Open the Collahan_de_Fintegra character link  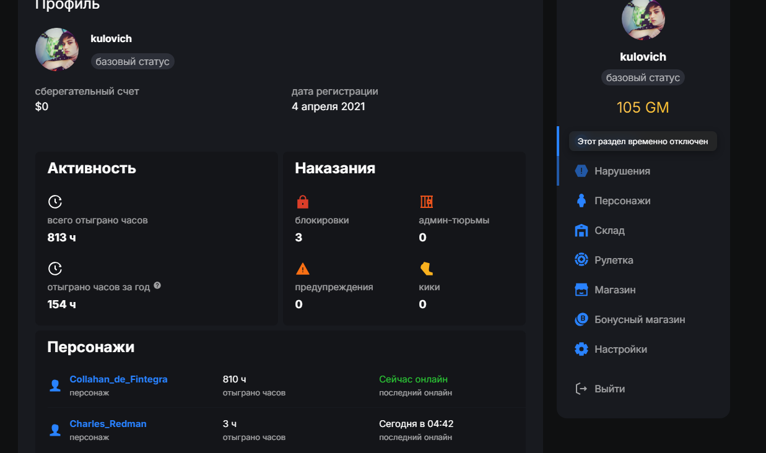click(118, 379)
